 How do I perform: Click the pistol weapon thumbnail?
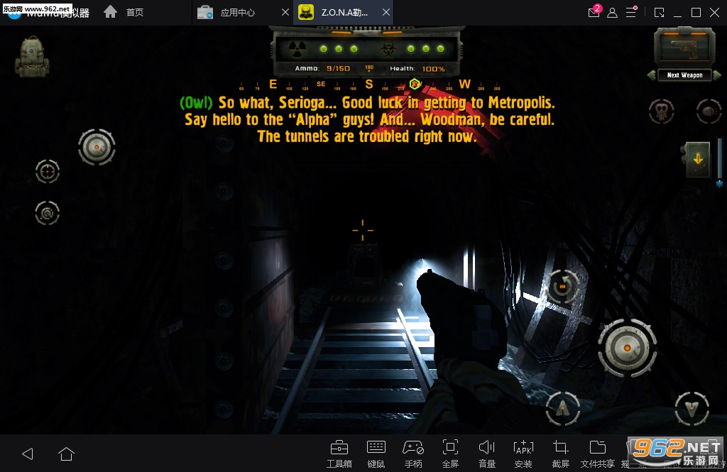684,48
